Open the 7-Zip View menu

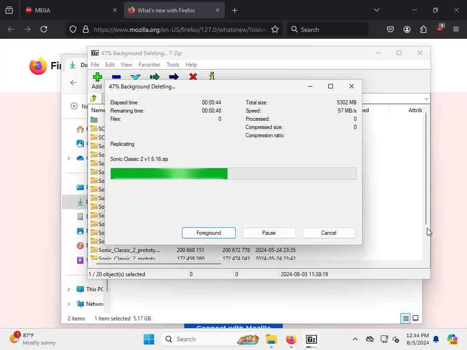coord(126,65)
